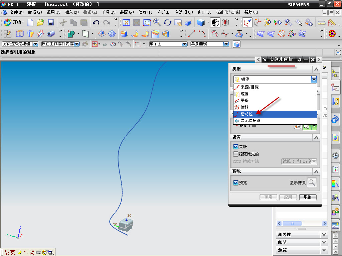The height and width of the screenshot is (256, 342).
Task: Click the navigator scrollbar left arrow
Action: coord(279,223)
